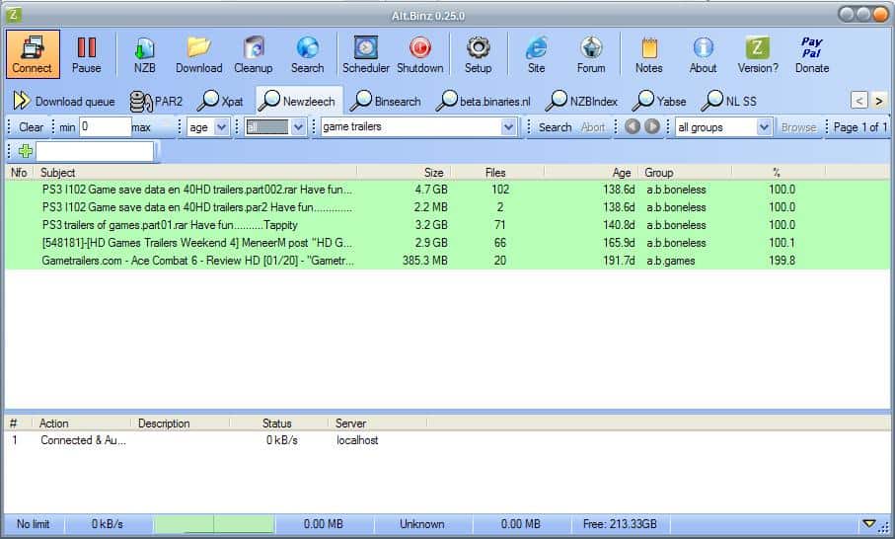Open the Scheduler
The height and width of the screenshot is (539, 895).
[366, 54]
